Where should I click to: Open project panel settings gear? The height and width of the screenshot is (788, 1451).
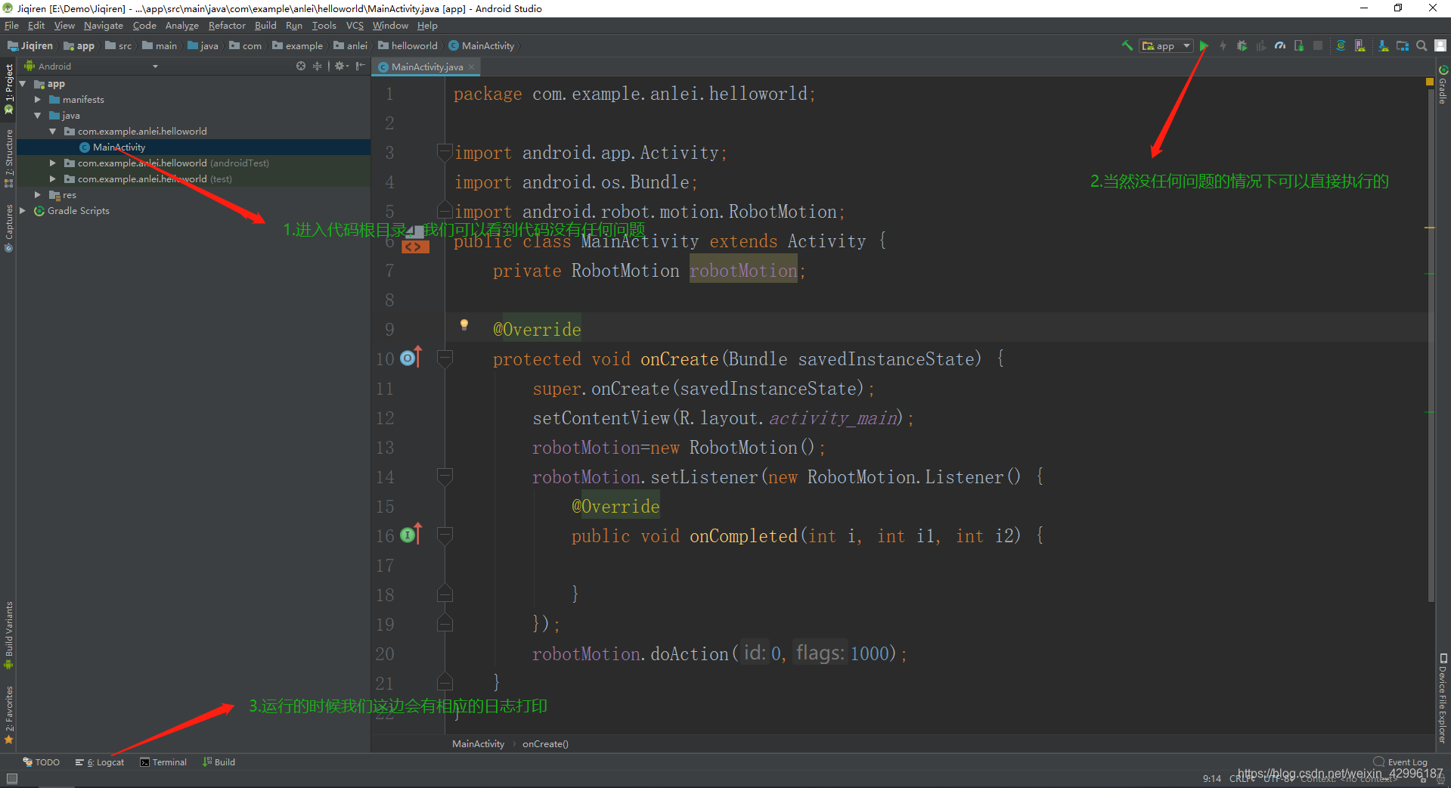[341, 67]
